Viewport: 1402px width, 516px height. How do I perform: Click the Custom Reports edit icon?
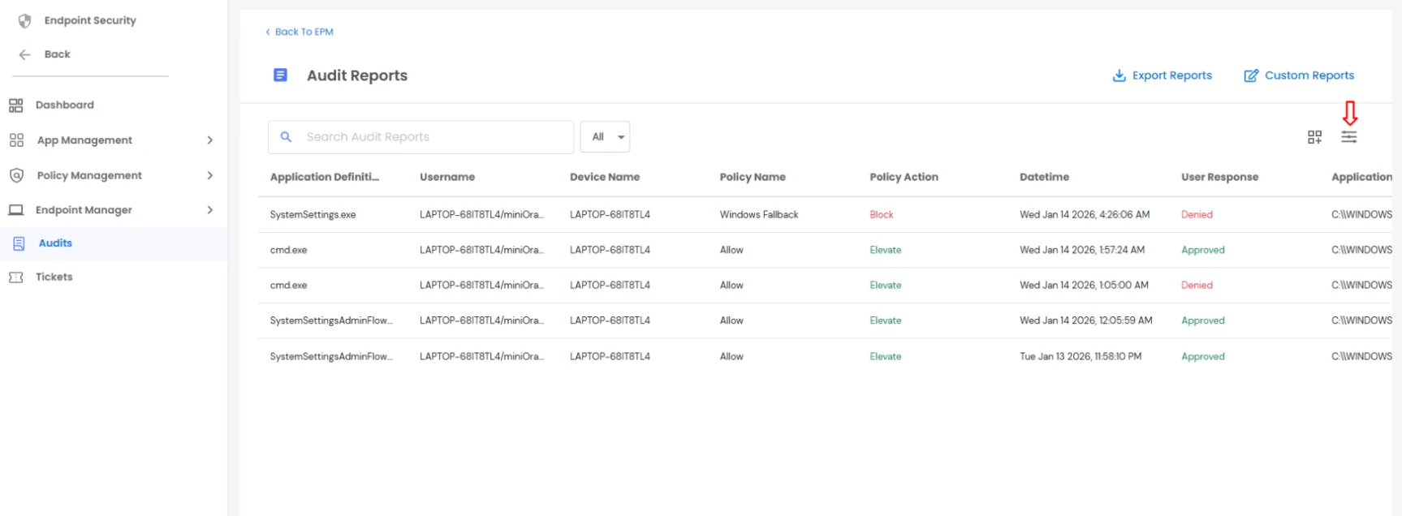[x=1251, y=75]
